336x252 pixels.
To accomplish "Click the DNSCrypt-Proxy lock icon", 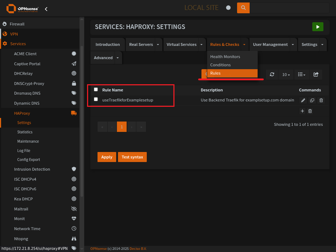I will pos(74,83).
